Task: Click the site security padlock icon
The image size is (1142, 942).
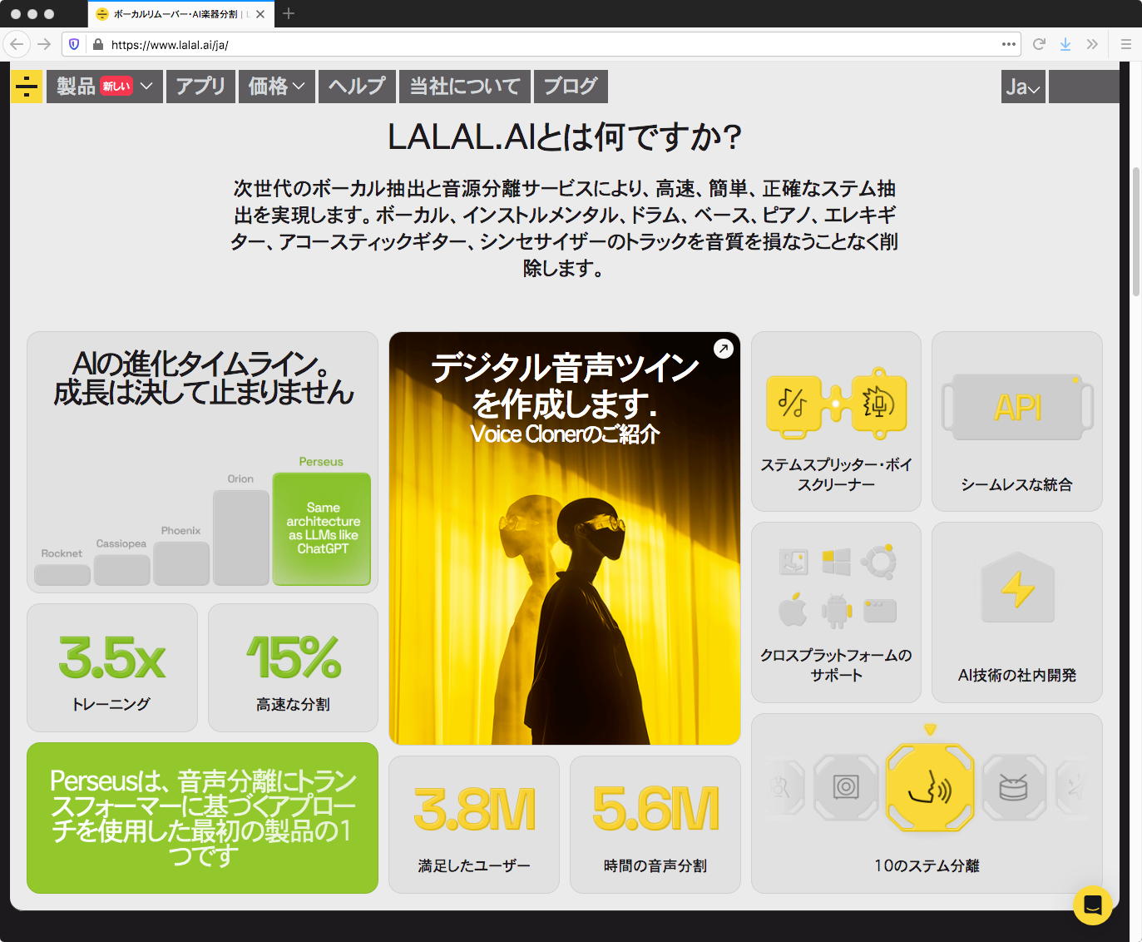Action: [97, 44]
